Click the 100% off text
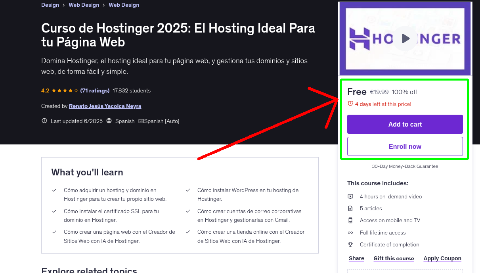 [404, 92]
